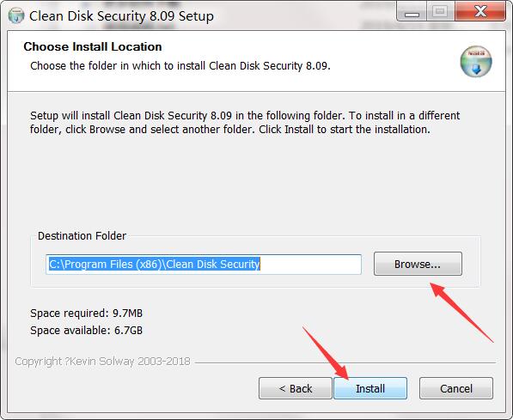Click the window title text in title bar
Image resolution: width=513 pixels, height=420 pixels.
tap(121, 16)
